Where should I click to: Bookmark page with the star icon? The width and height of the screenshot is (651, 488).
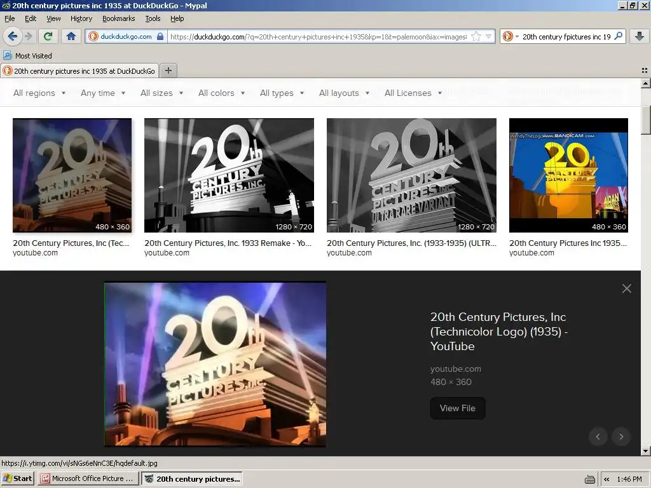[476, 36]
